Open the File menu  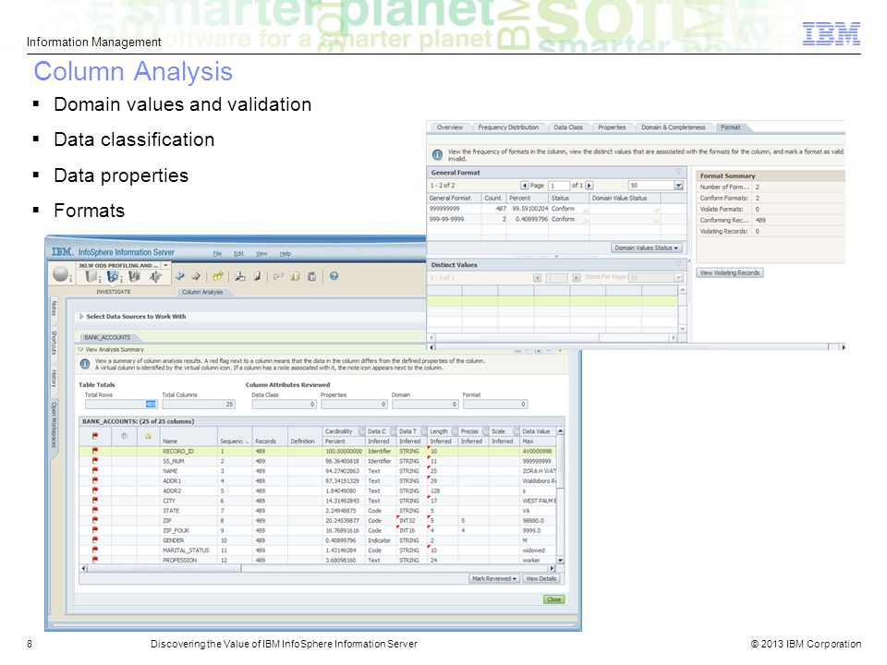click(217, 253)
